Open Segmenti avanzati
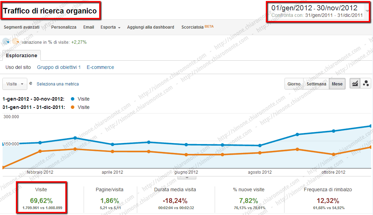 point(22,27)
